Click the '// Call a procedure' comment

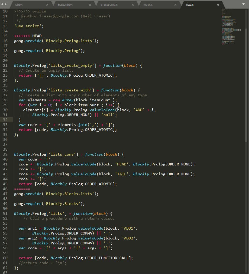tap(69, 218)
